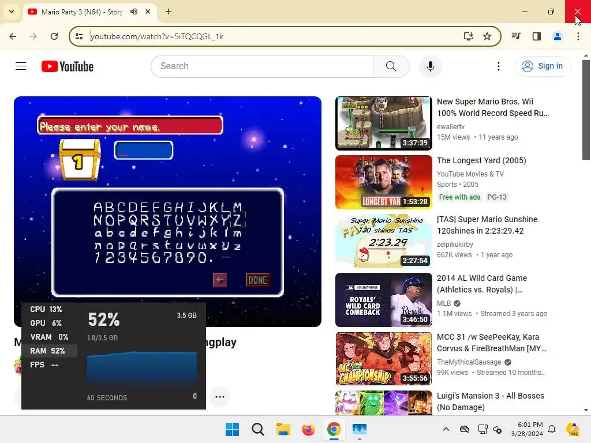Select GPU row in performance overlay
The height and width of the screenshot is (443, 591).
(50, 323)
